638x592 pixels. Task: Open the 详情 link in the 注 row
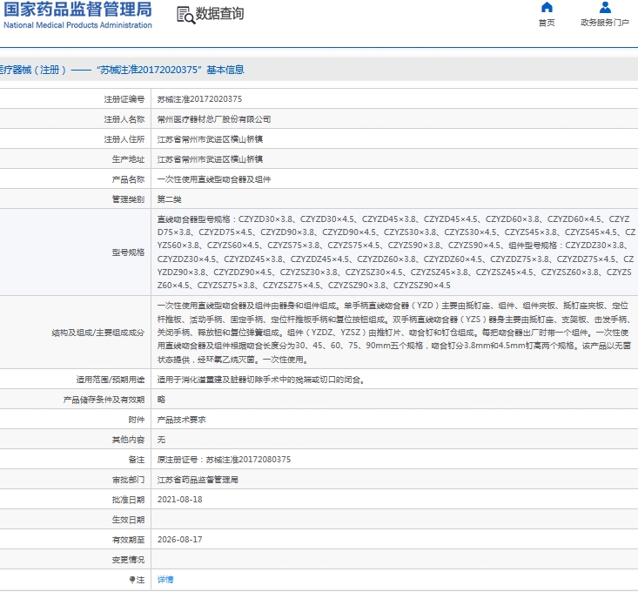[165, 580]
